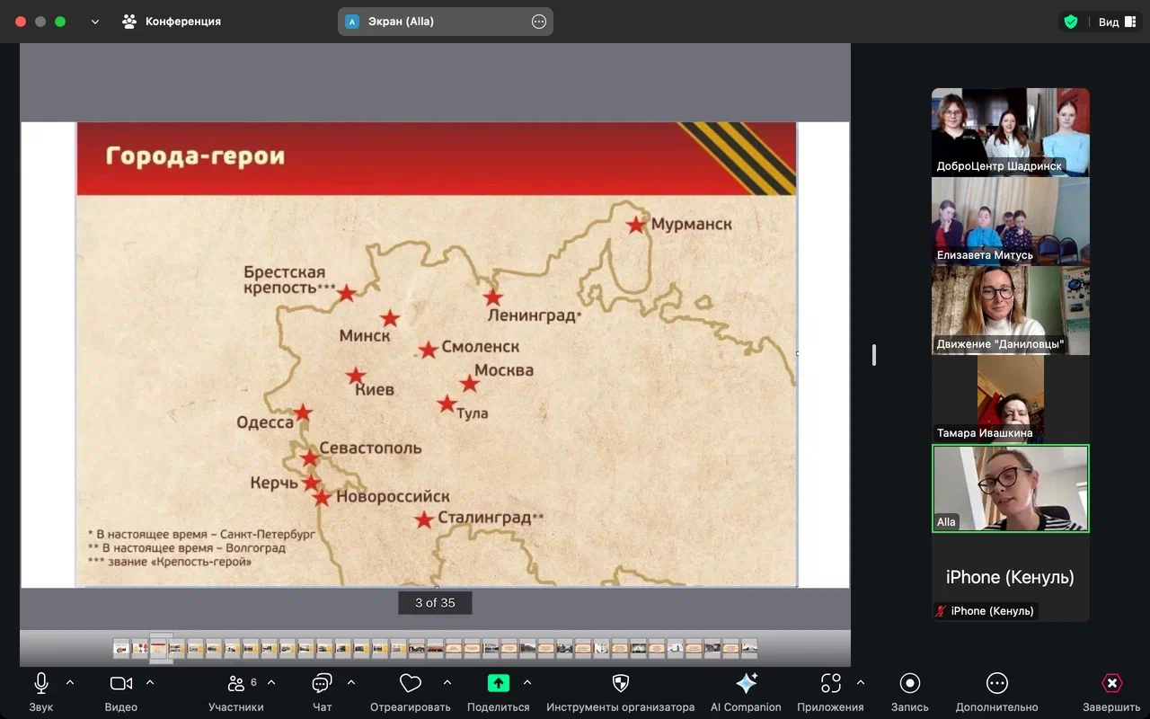Mute microphone with Звук icon
The height and width of the screenshot is (719, 1150).
[40, 684]
